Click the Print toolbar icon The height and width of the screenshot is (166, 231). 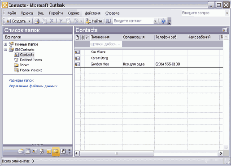pos(37,21)
